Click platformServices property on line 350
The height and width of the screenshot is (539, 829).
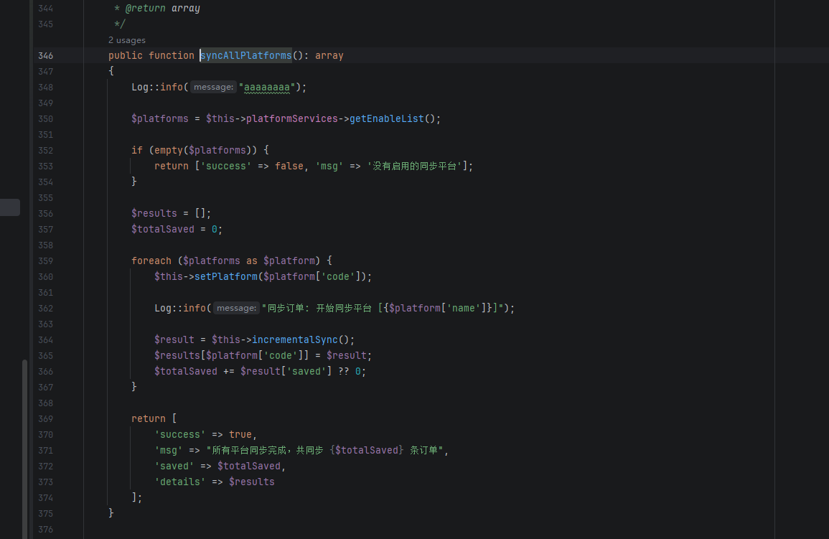click(291, 118)
